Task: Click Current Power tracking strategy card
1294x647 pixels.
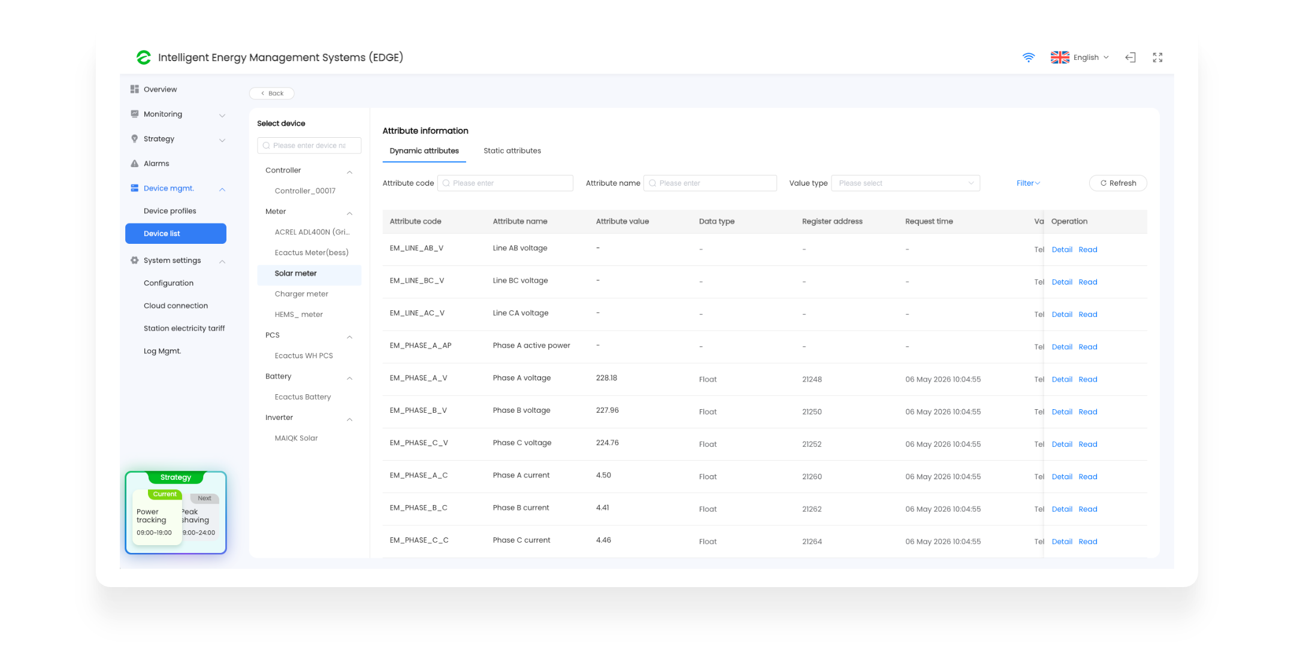Action: click(x=156, y=517)
